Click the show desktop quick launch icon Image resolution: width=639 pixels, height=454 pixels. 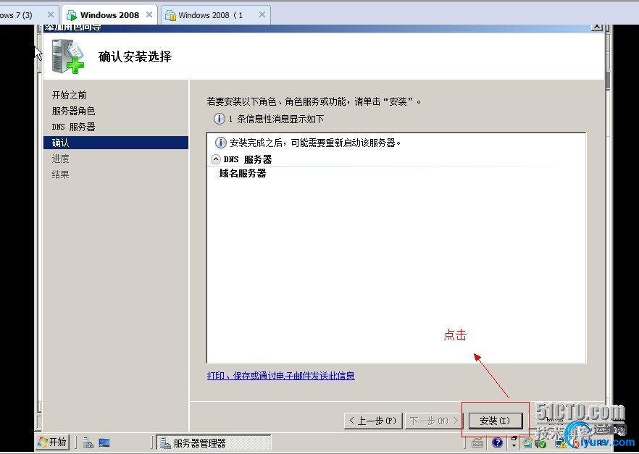pyautogui.click(x=104, y=442)
